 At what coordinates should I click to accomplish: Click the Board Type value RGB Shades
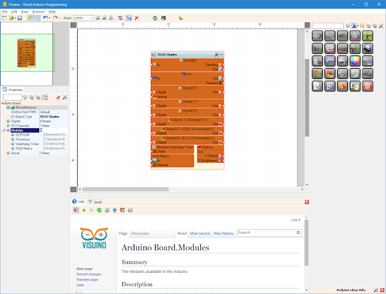(x=49, y=116)
